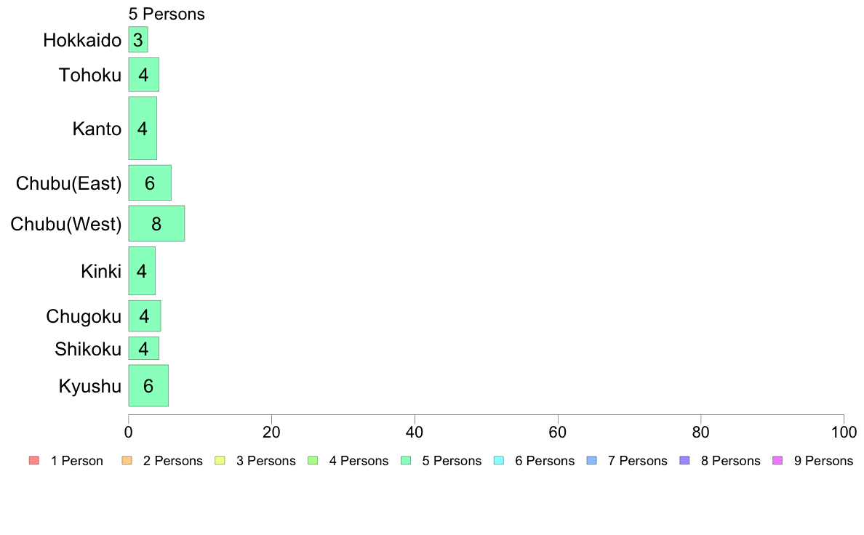Click the Chubu(West) axis label
Image resolution: width=864 pixels, height=535 pixels.
66,224
